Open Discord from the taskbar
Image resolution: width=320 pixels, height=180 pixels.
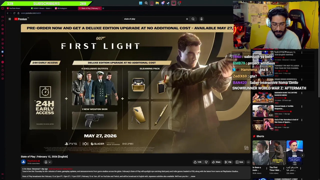tap(163, 3)
